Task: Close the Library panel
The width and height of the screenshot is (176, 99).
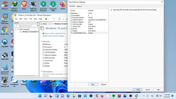Action: 38,23
